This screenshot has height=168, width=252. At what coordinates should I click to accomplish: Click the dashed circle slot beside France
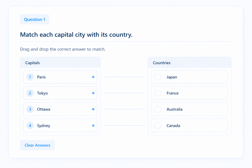click(158, 93)
